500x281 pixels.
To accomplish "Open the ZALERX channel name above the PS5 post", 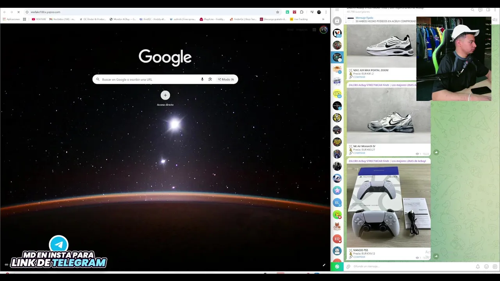I will tap(387, 161).
